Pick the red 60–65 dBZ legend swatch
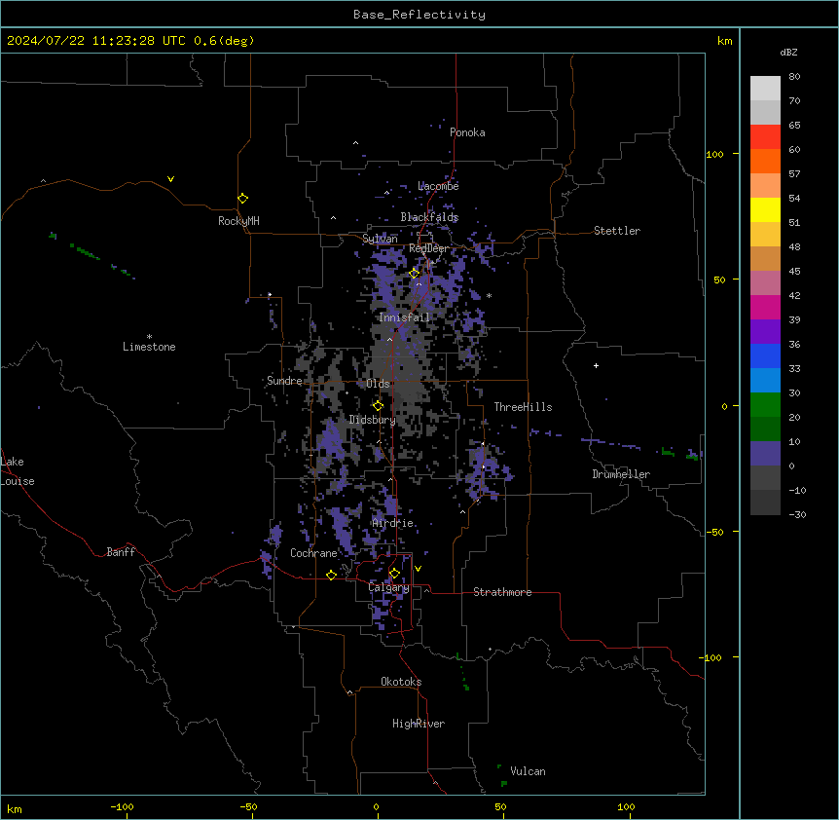 click(x=765, y=136)
